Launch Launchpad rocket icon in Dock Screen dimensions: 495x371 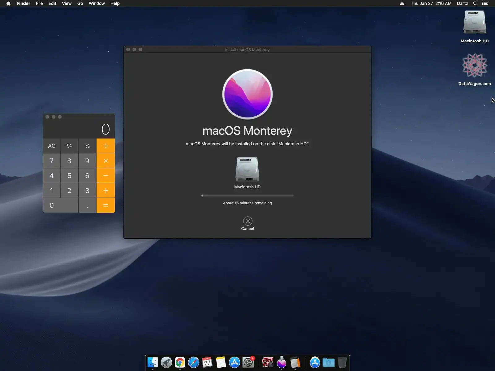pyautogui.click(x=166, y=362)
